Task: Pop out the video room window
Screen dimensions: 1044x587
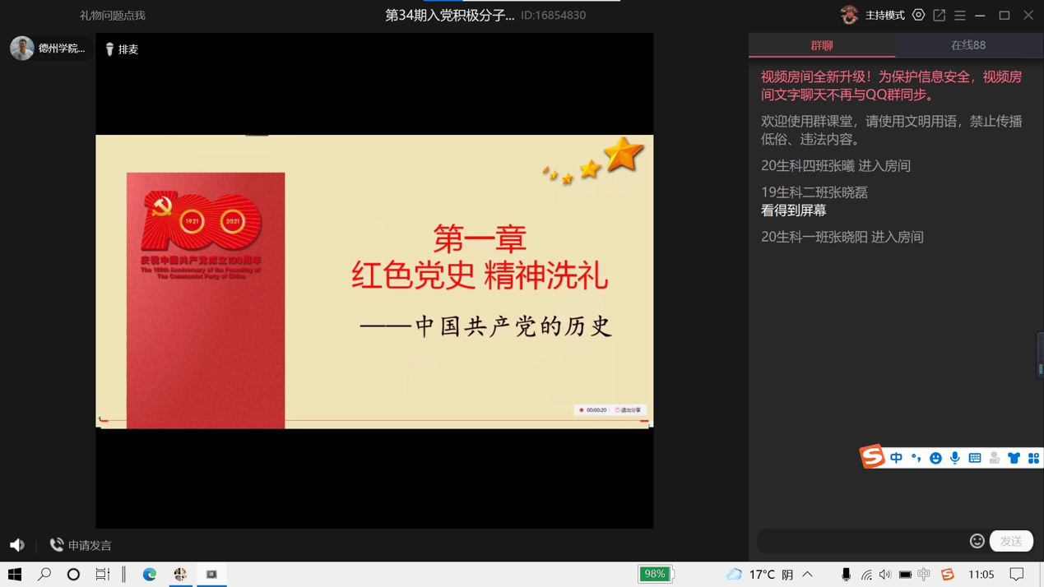Action: (939, 15)
